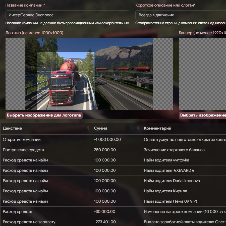Click comment 'Найм водителя vyntovka'
Screen dimensions: 226x226
coord(166,160)
